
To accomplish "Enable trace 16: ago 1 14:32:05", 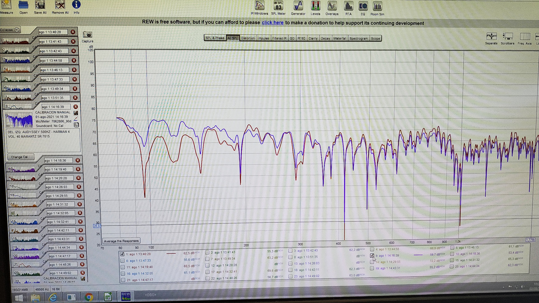I will (123, 274).
